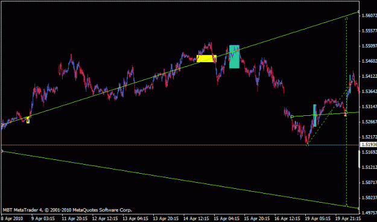Click time label 13 Apr 20:15
Viewport: 377px width, 222px height.
tap(166, 218)
